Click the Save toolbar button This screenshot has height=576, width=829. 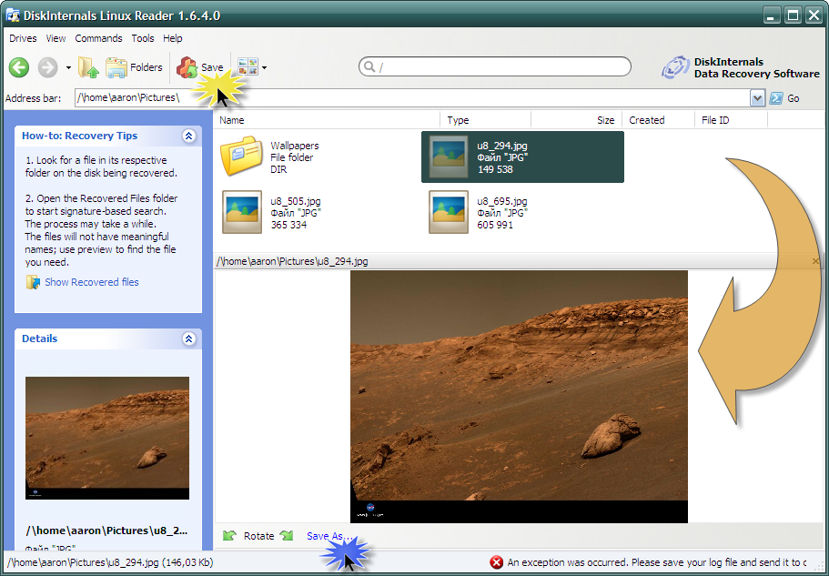tap(200, 67)
